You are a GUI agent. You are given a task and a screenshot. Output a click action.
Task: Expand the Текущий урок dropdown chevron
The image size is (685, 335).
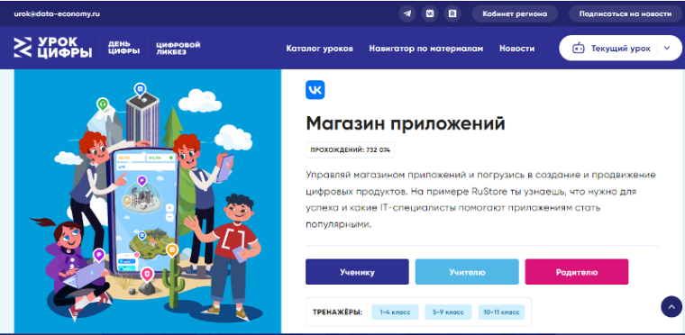[x=666, y=48]
